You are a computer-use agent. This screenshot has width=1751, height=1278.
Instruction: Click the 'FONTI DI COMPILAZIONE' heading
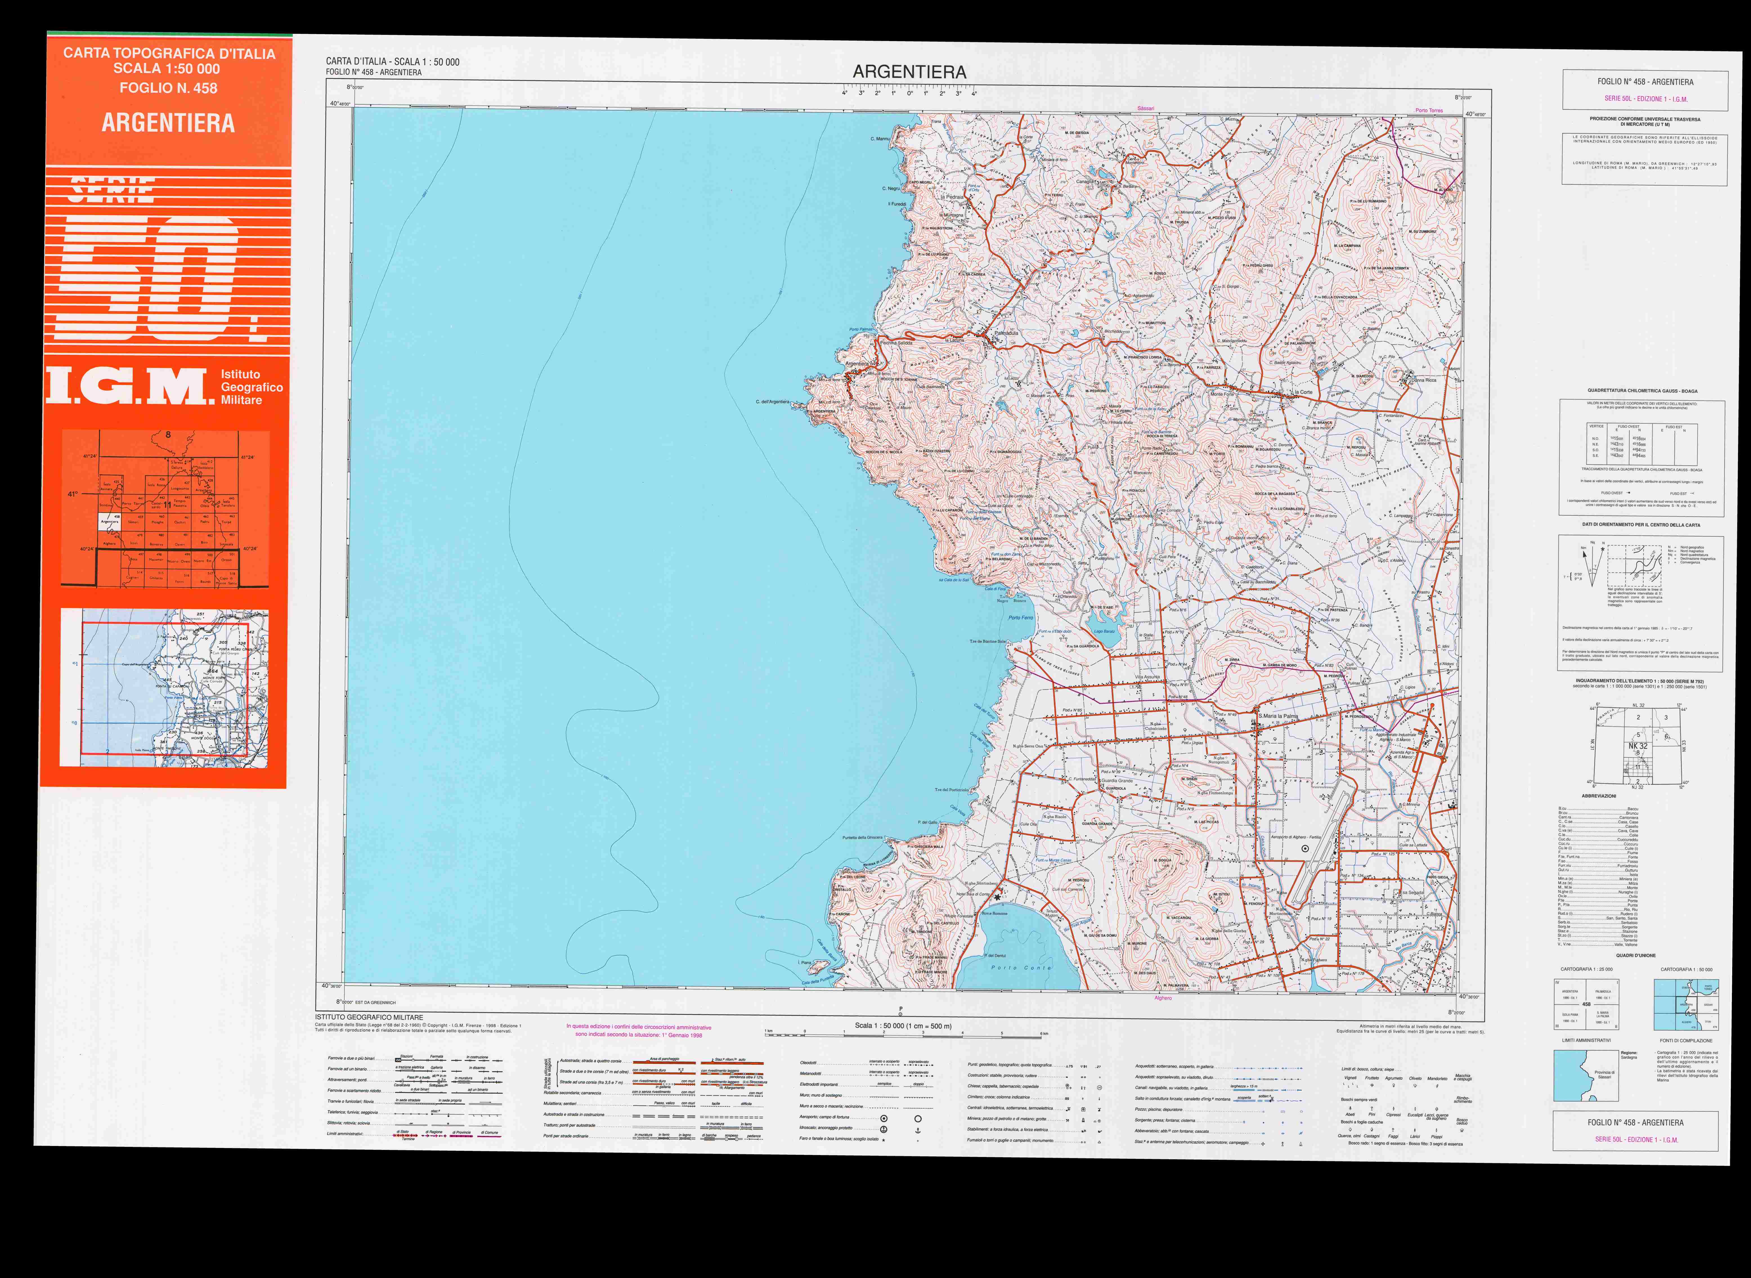(1686, 1040)
